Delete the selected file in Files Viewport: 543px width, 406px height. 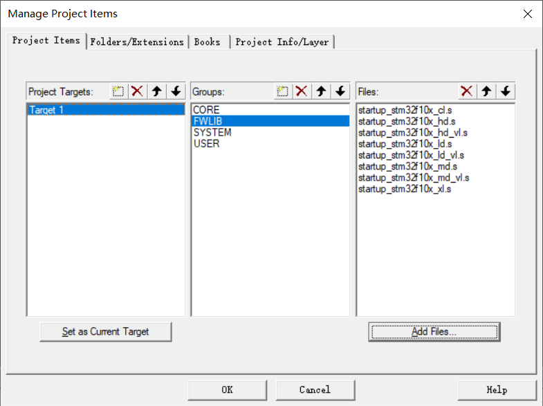tap(467, 91)
